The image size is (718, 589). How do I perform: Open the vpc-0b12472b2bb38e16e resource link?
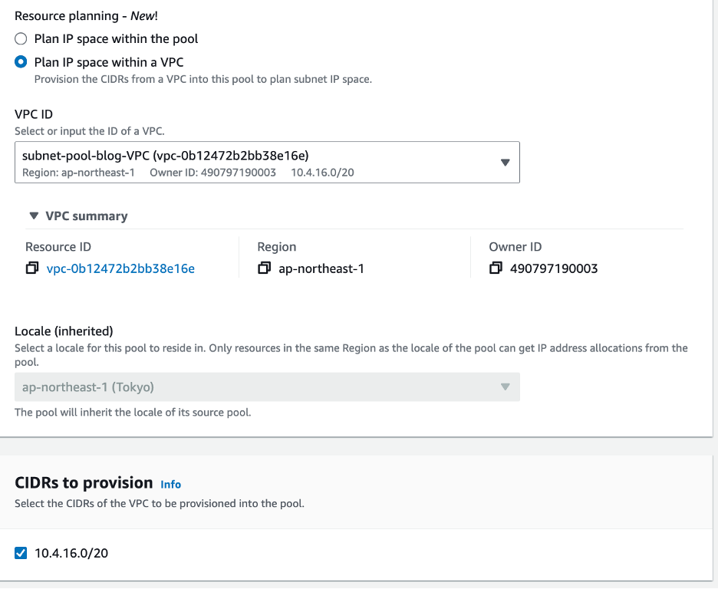point(120,268)
